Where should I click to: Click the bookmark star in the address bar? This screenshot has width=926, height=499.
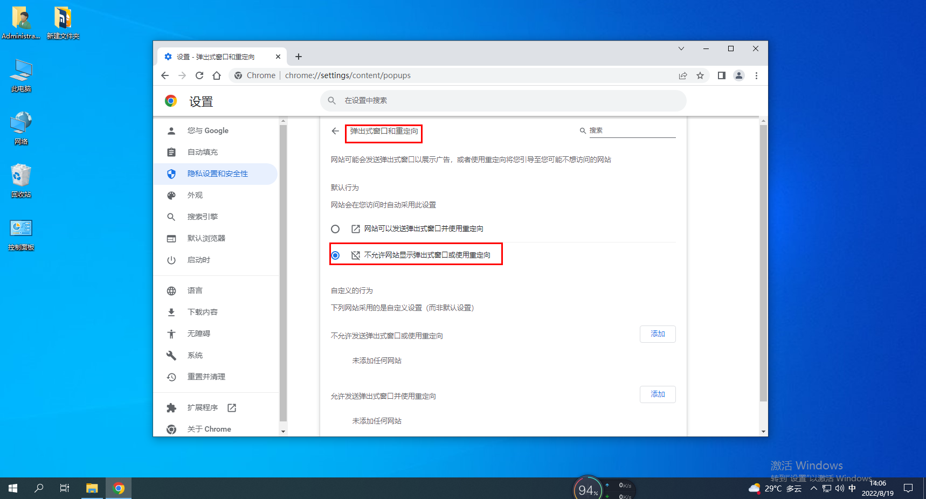click(x=700, y=75)
